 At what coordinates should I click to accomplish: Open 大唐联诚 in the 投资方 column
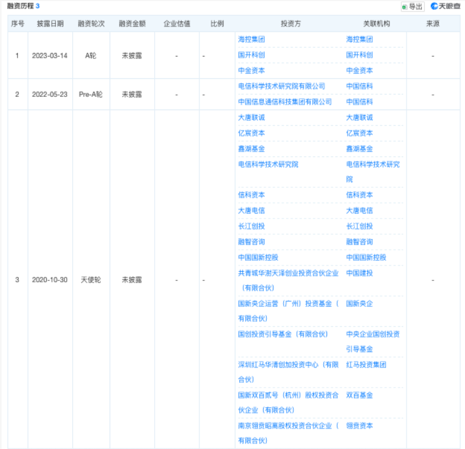pyautogui.click(x=251, y=117)
